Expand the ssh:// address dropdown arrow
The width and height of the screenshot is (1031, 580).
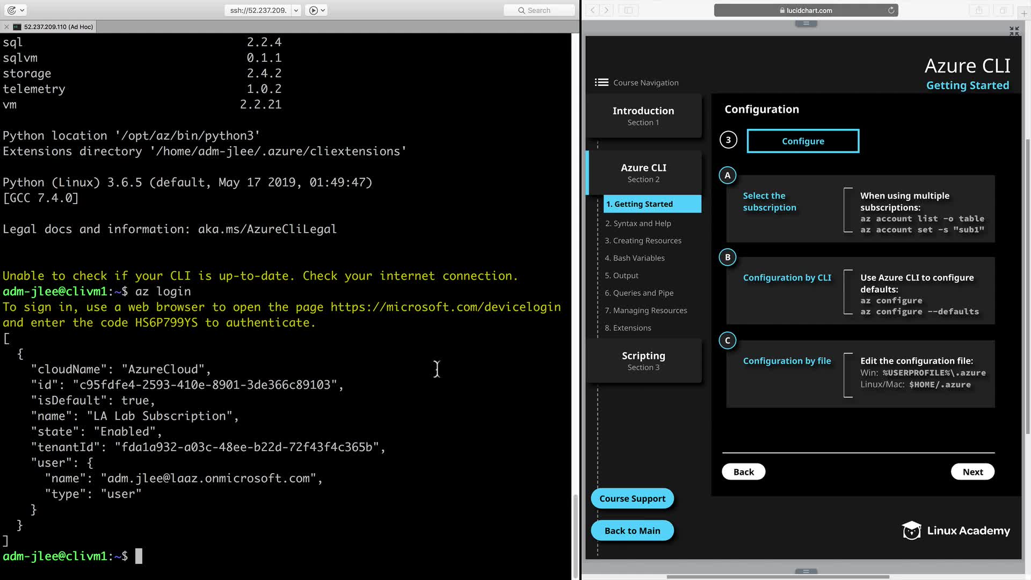(x=296, y=10)
